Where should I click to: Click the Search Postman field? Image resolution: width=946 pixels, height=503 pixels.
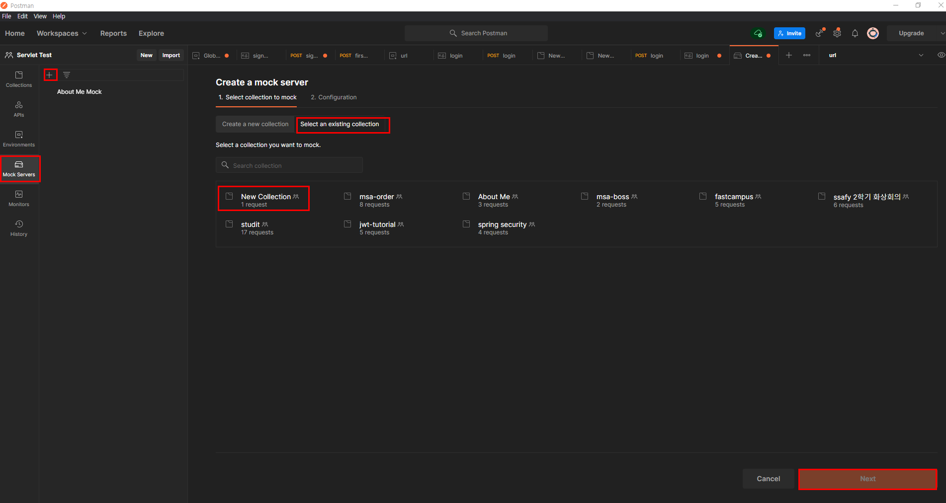pyautogui.click(x=476, y=33)
